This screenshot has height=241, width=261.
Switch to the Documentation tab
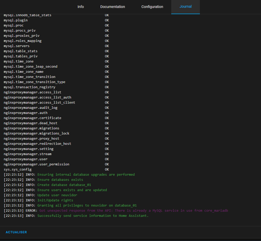coord(112,7)
